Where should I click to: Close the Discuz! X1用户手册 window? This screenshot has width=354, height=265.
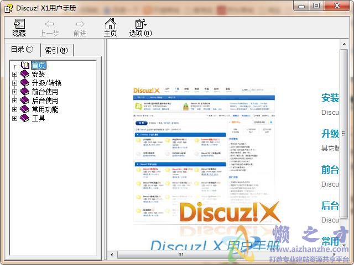pyautogui.click(x=337, y=6)
